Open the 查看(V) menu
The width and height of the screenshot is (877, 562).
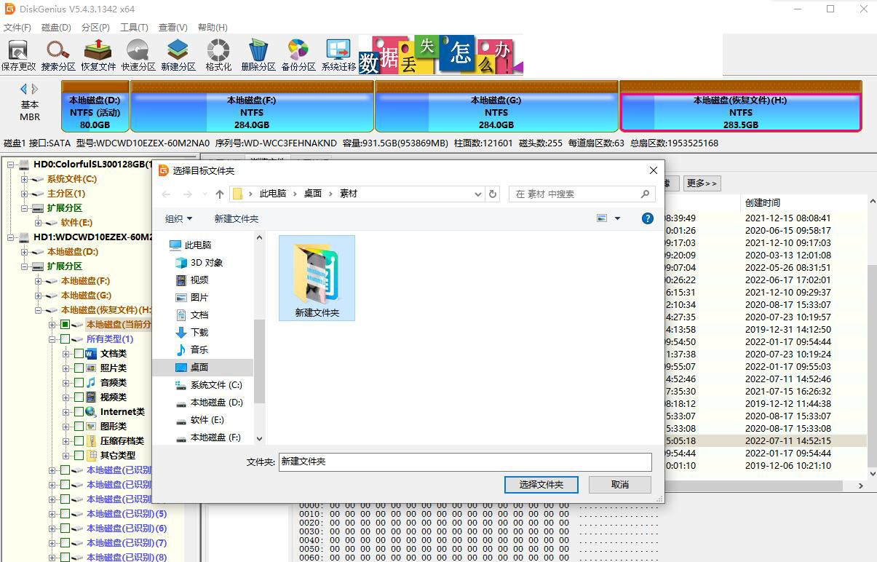pyautogui.click(x=172, y=27)
